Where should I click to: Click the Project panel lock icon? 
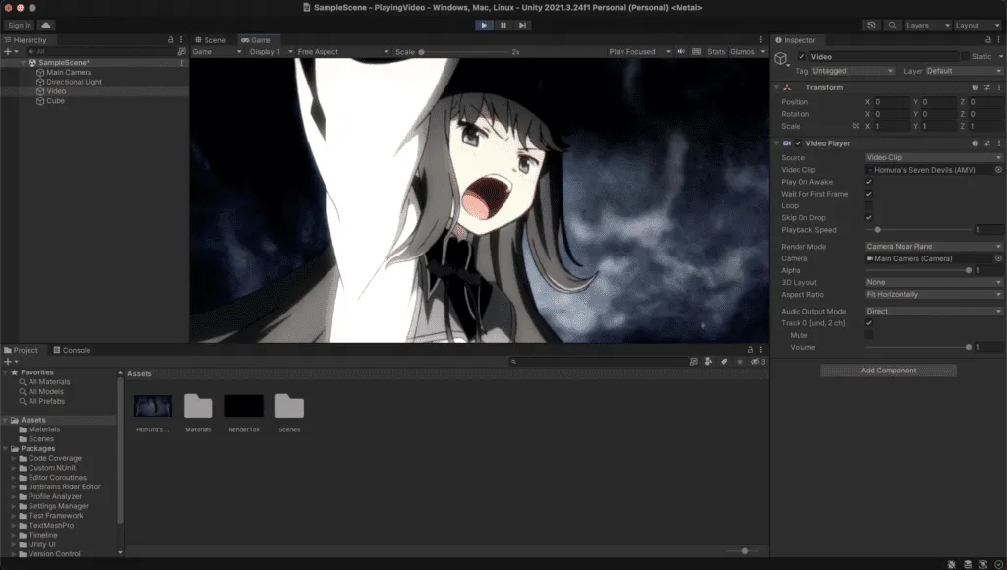[750, 350]
